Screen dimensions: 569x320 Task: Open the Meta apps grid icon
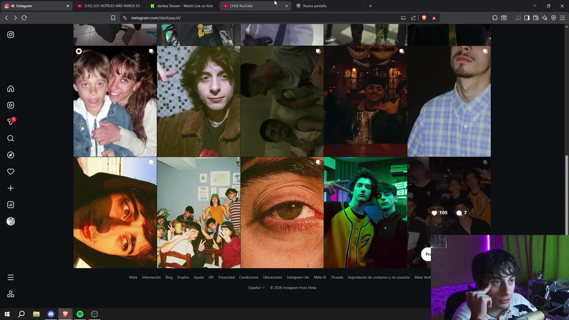pyautogui.click(x=11, y=294)
